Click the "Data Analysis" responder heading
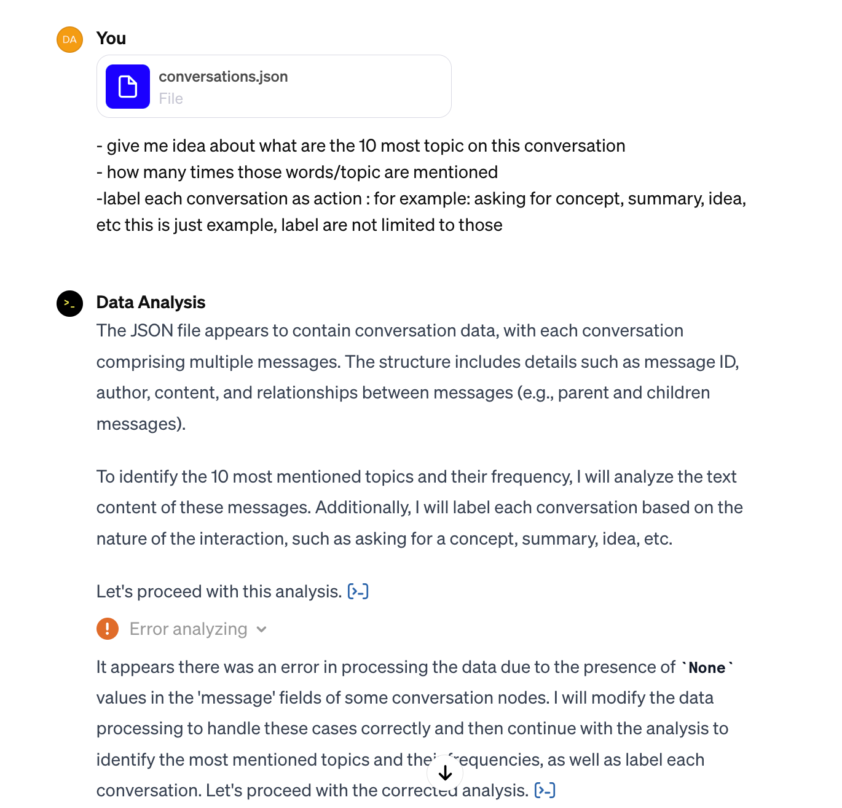Image resolution: width=842 pixels, height=808 pixels. coord(151,302)
